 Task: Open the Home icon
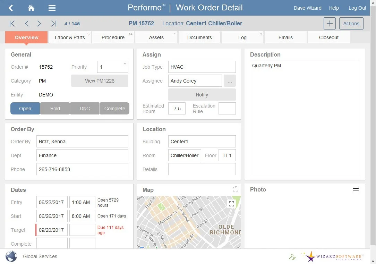click(x=31, y=8)
